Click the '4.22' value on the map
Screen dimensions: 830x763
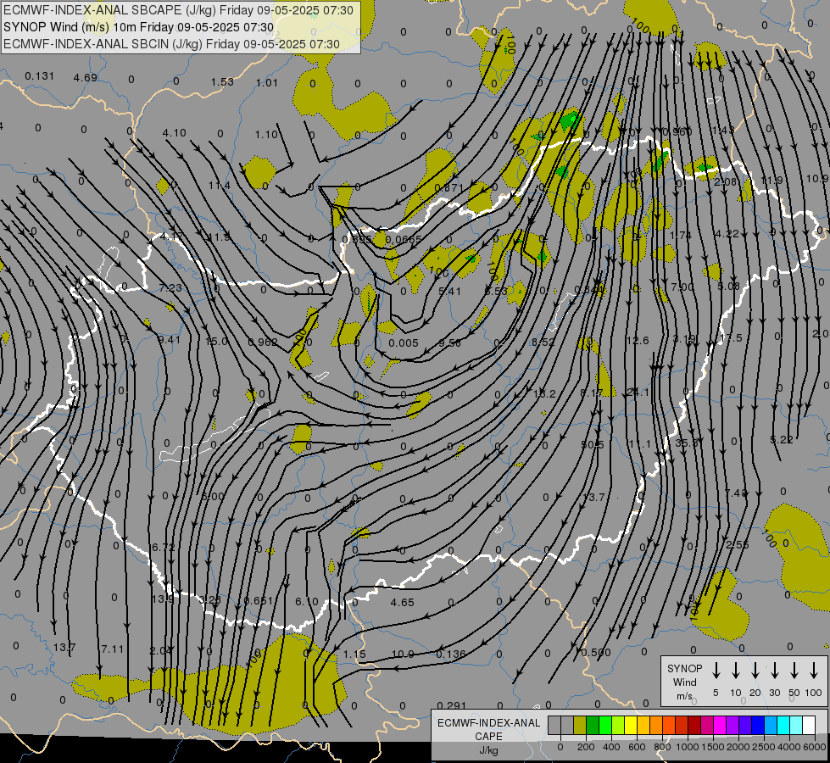coord(727,233)
